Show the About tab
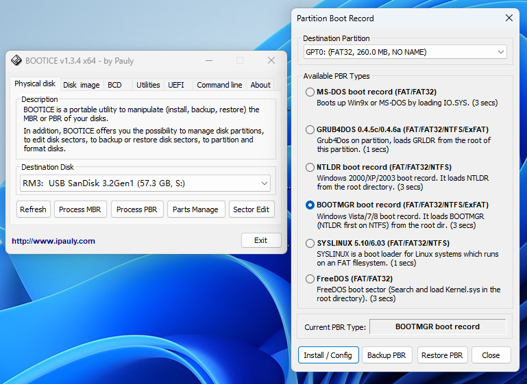The height and width of the screenshot is (384, 527). pyautogui.click(x=260, y=86)
